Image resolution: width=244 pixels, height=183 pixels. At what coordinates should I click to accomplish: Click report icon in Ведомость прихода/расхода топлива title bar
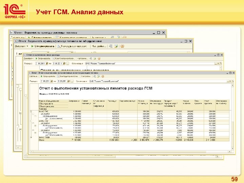pos(12,33)
